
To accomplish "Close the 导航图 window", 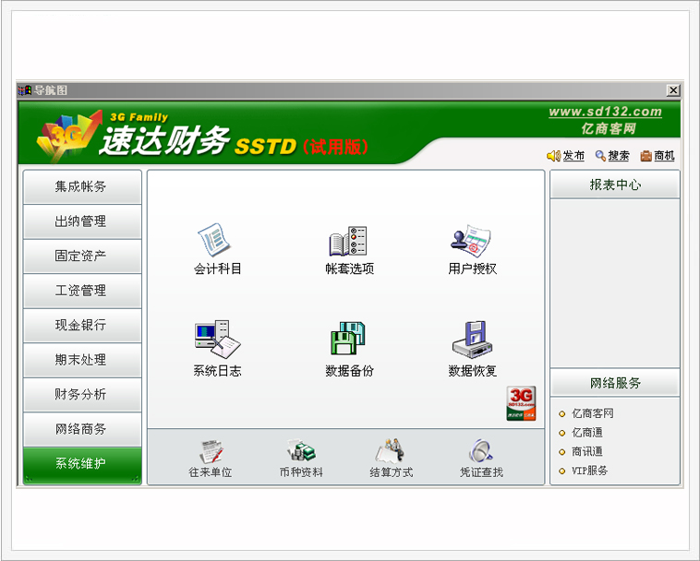I will [673, 90].
